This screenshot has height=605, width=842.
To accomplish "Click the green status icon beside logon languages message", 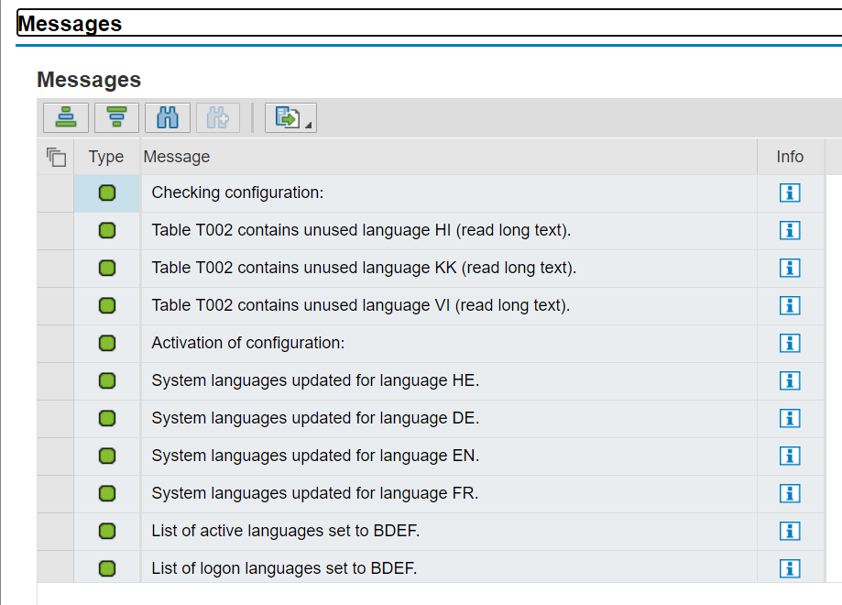I will click(105, 568).
